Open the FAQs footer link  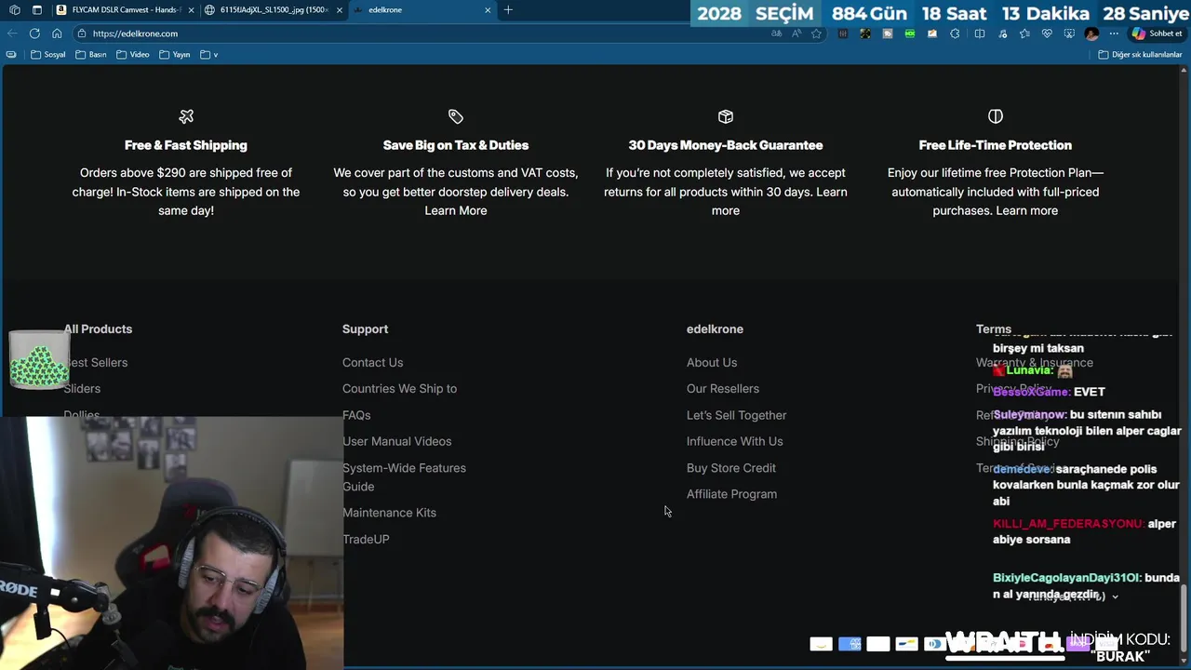[x=356, y=415]
